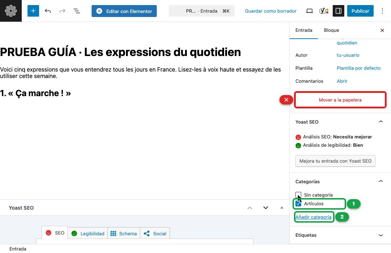
Task: Open the Social tab
Action: 155,233
